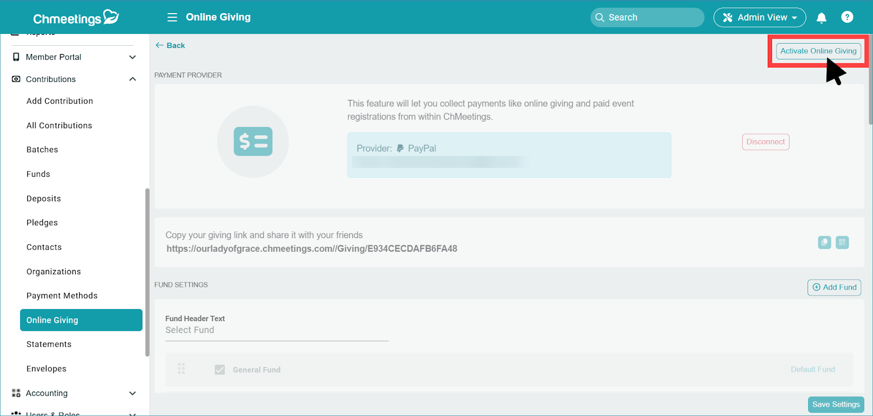The width and height of the screenshot is (873, 416).
Task: Show the giving link QR code
Action: pos(842,242)
